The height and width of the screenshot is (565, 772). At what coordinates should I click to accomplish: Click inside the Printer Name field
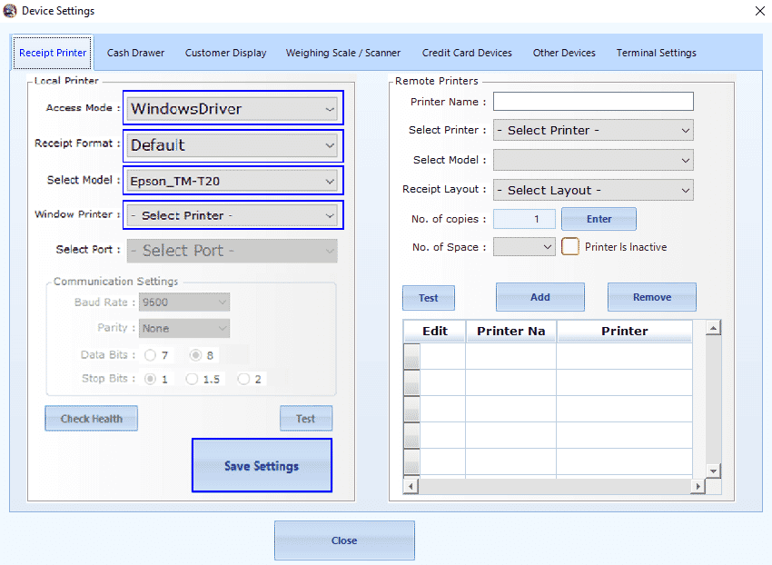tap(592, 101)
